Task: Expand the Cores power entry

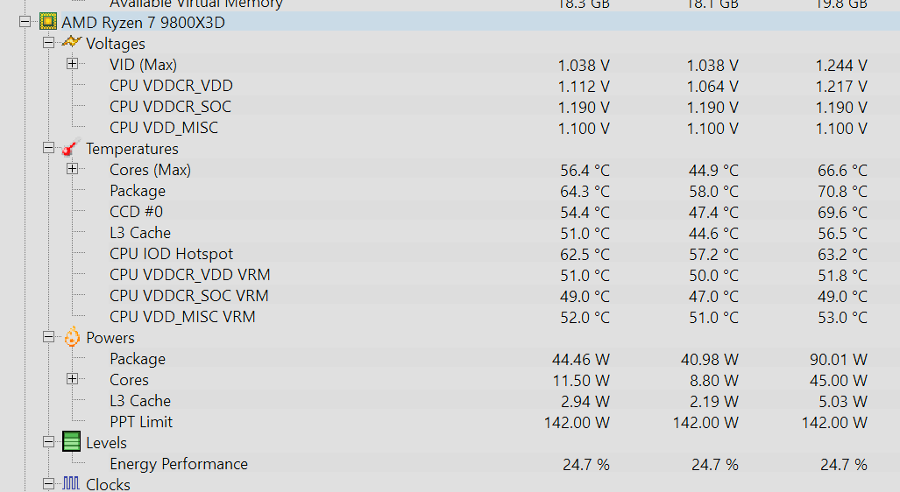Action: point(73,379)
